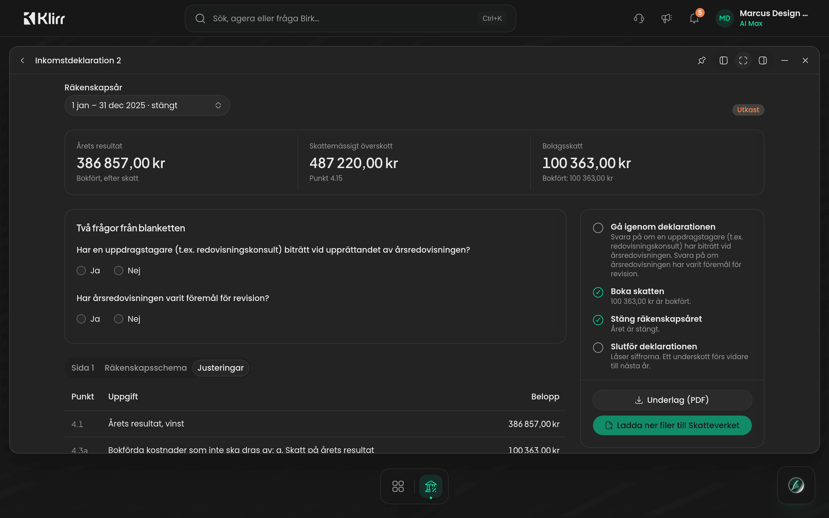Open the notifications bell
The width and height of the screenshot is (829, 518).
pyautogui.click(x=694, y=18)
